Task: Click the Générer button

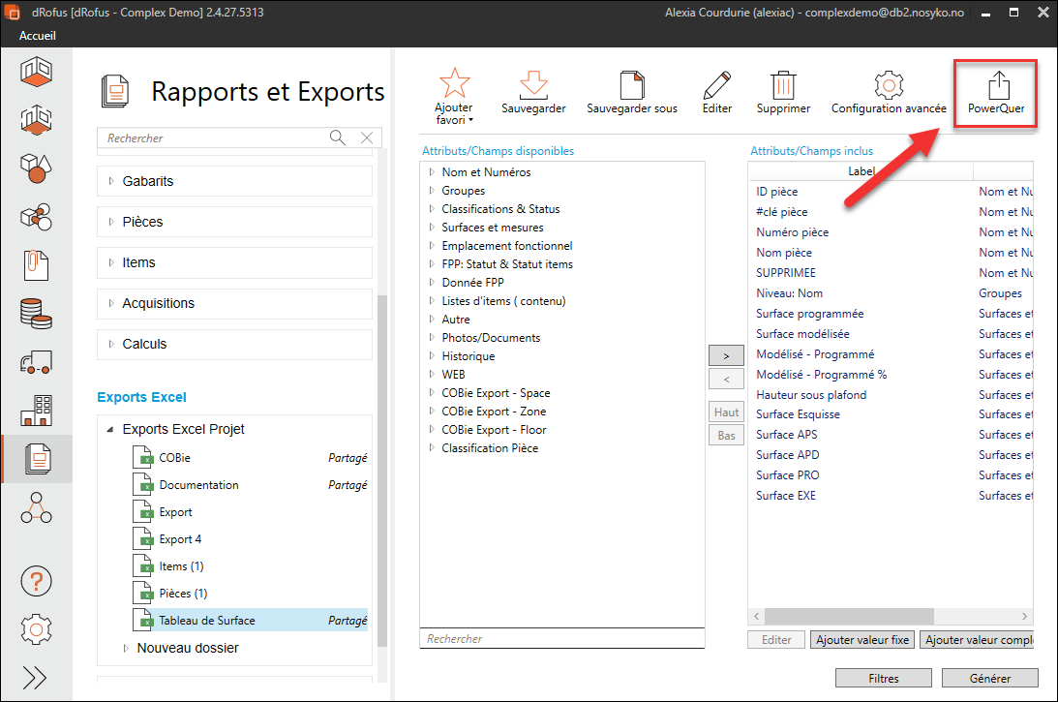Action: (x=989, y=679)
